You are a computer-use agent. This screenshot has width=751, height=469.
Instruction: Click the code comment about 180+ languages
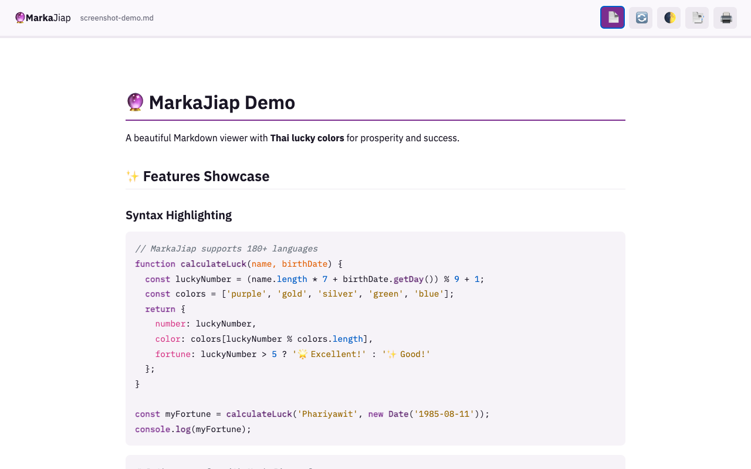click(x=226, y=249)
